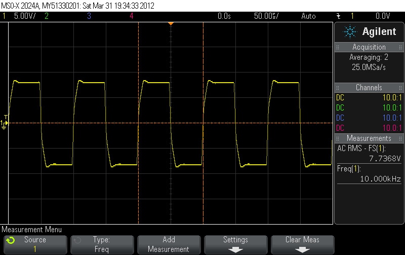Click the Measurement Menu title
The width and height of the screenshot is (405, 255).
coord(32,230)
